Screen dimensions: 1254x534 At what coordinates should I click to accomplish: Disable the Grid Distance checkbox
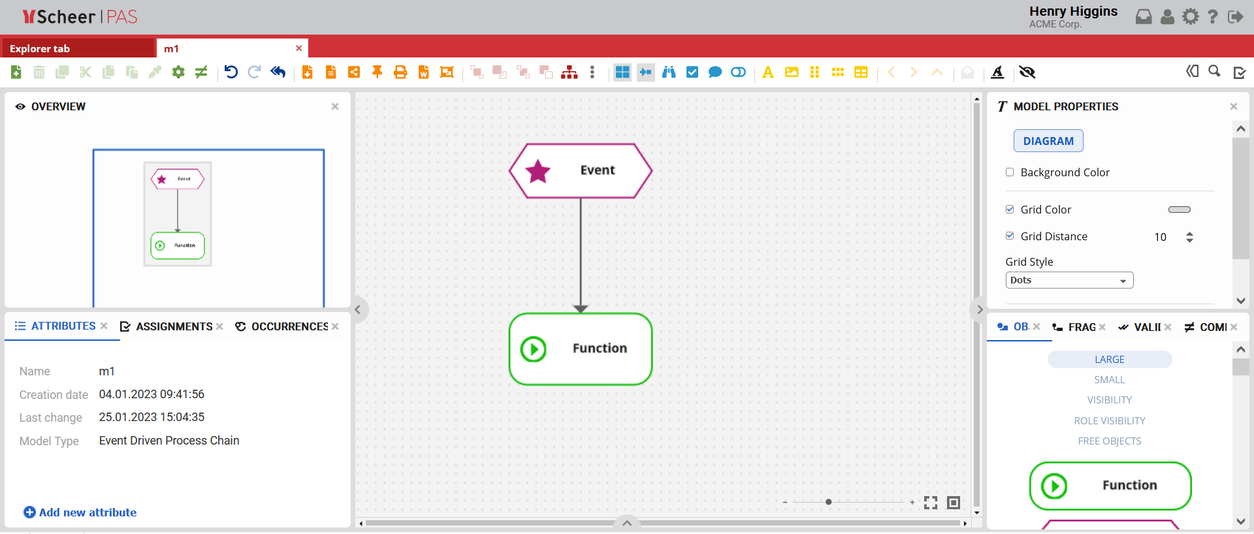[x=1010, y=236]
